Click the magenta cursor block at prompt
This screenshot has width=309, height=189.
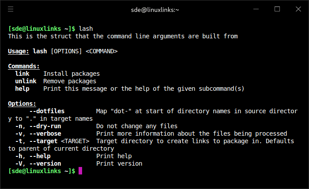pyautogui.click(x=80, y=170)
